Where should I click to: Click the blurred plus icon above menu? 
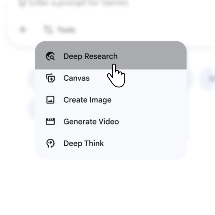[x=23, y=30]
